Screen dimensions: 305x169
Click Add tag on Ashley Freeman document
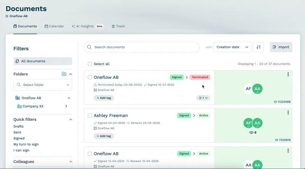pyautogui.click(x=104, y=136)
